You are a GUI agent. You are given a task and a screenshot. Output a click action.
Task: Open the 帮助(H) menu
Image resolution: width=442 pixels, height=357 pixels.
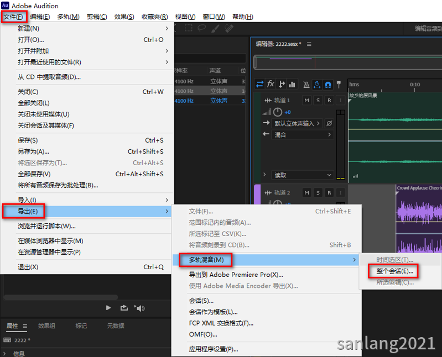[243, 17]
